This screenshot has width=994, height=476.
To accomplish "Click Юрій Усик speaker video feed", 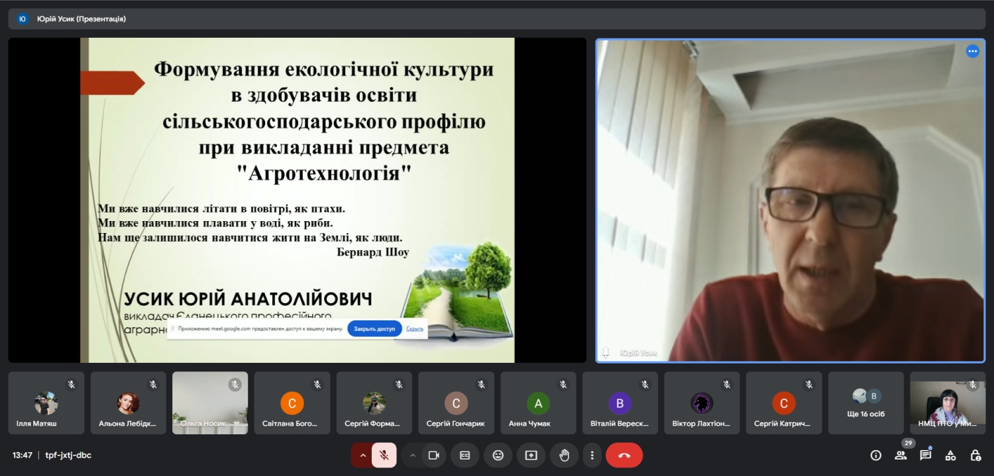I will coord(791,201).
